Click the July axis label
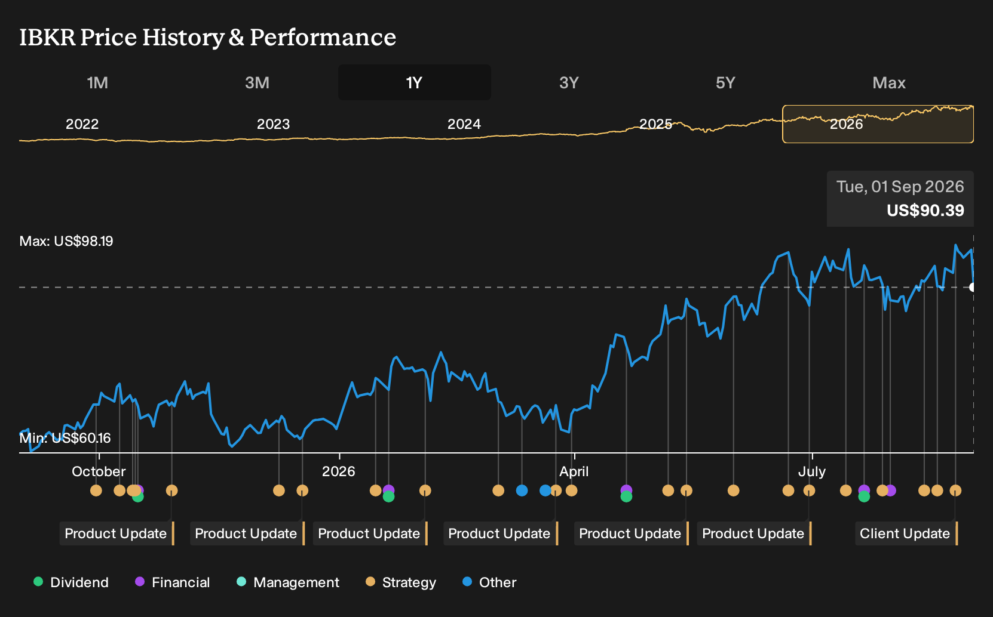The height and width of the screenshot is (617, 993). (x=812, y=471)
